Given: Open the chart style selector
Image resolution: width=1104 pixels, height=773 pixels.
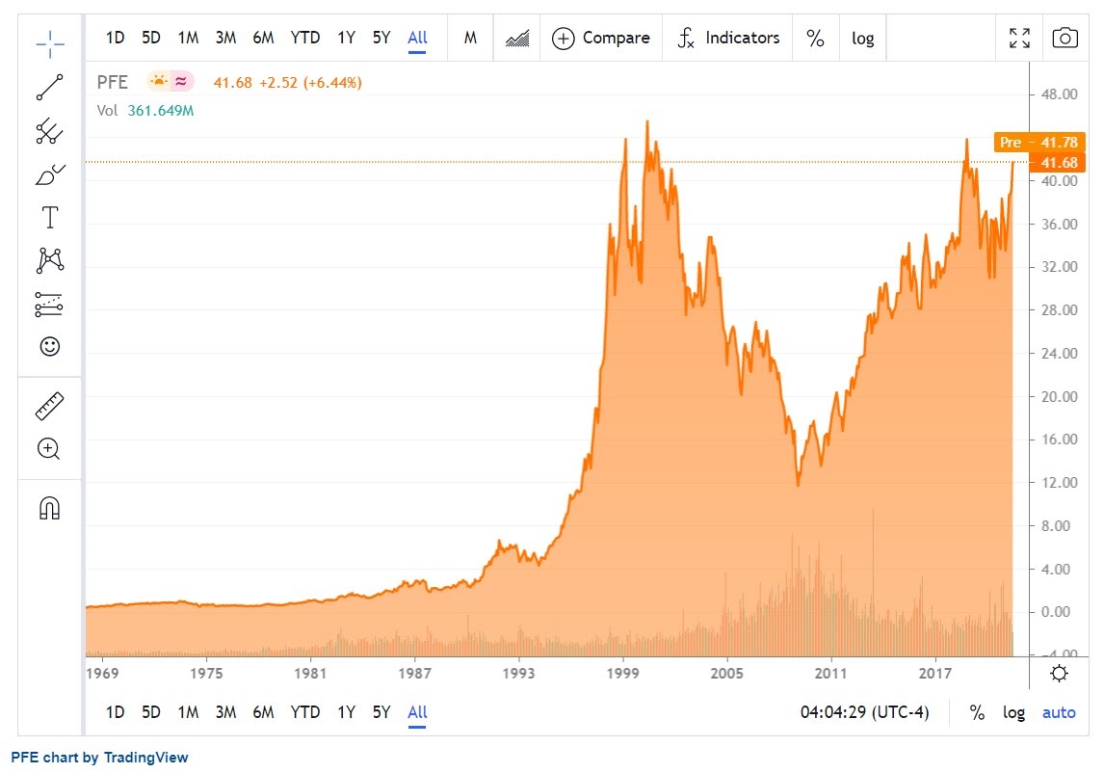Looking at the screenshot, I should (x=517, y=38).
